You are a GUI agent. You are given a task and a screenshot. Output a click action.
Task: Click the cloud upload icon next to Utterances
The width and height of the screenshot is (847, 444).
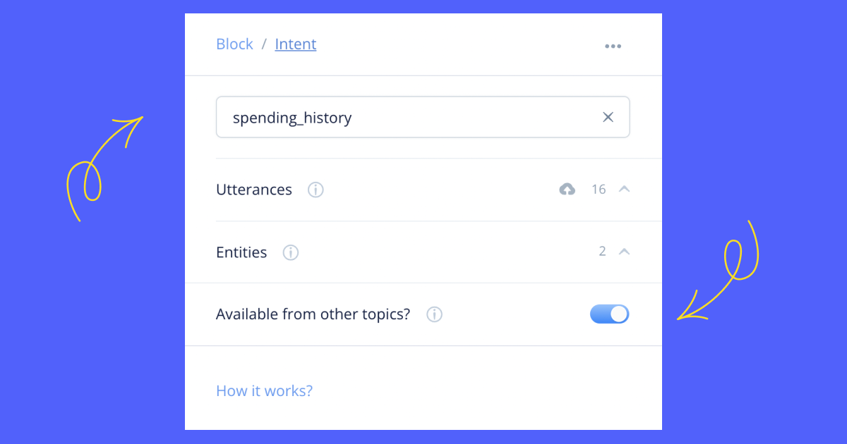pos(567,189)
